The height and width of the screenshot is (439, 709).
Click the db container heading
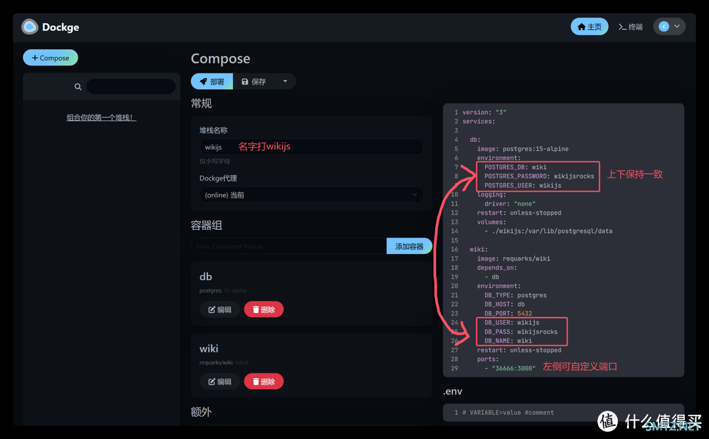tap(205, 276)
